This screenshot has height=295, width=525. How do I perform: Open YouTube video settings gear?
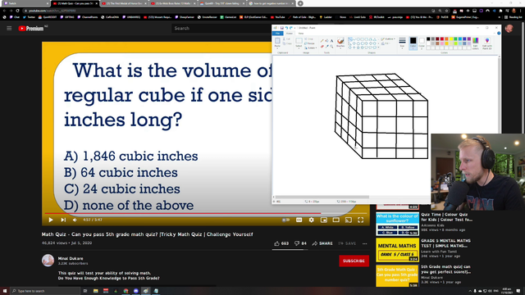[x=312, y=220]
